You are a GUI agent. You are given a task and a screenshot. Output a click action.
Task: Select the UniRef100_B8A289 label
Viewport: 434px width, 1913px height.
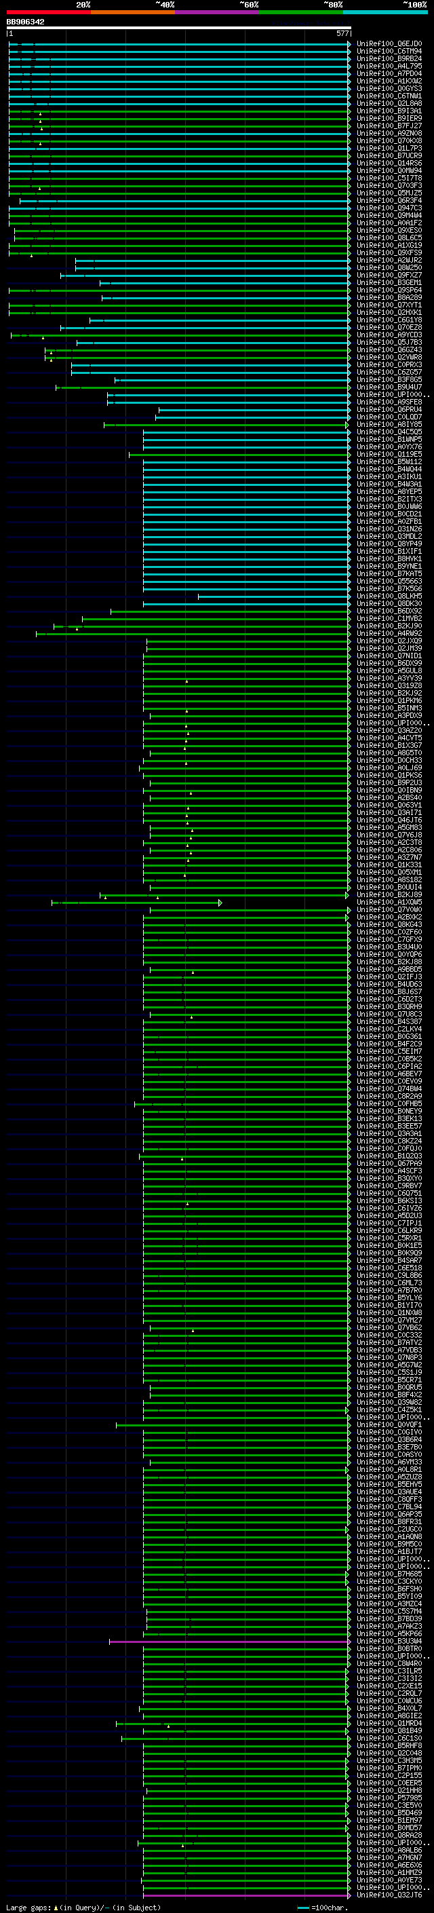pyautogui.click(x=389, y=297)
